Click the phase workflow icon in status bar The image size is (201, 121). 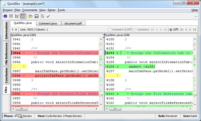pyautogui.click(x=18, y=116)
